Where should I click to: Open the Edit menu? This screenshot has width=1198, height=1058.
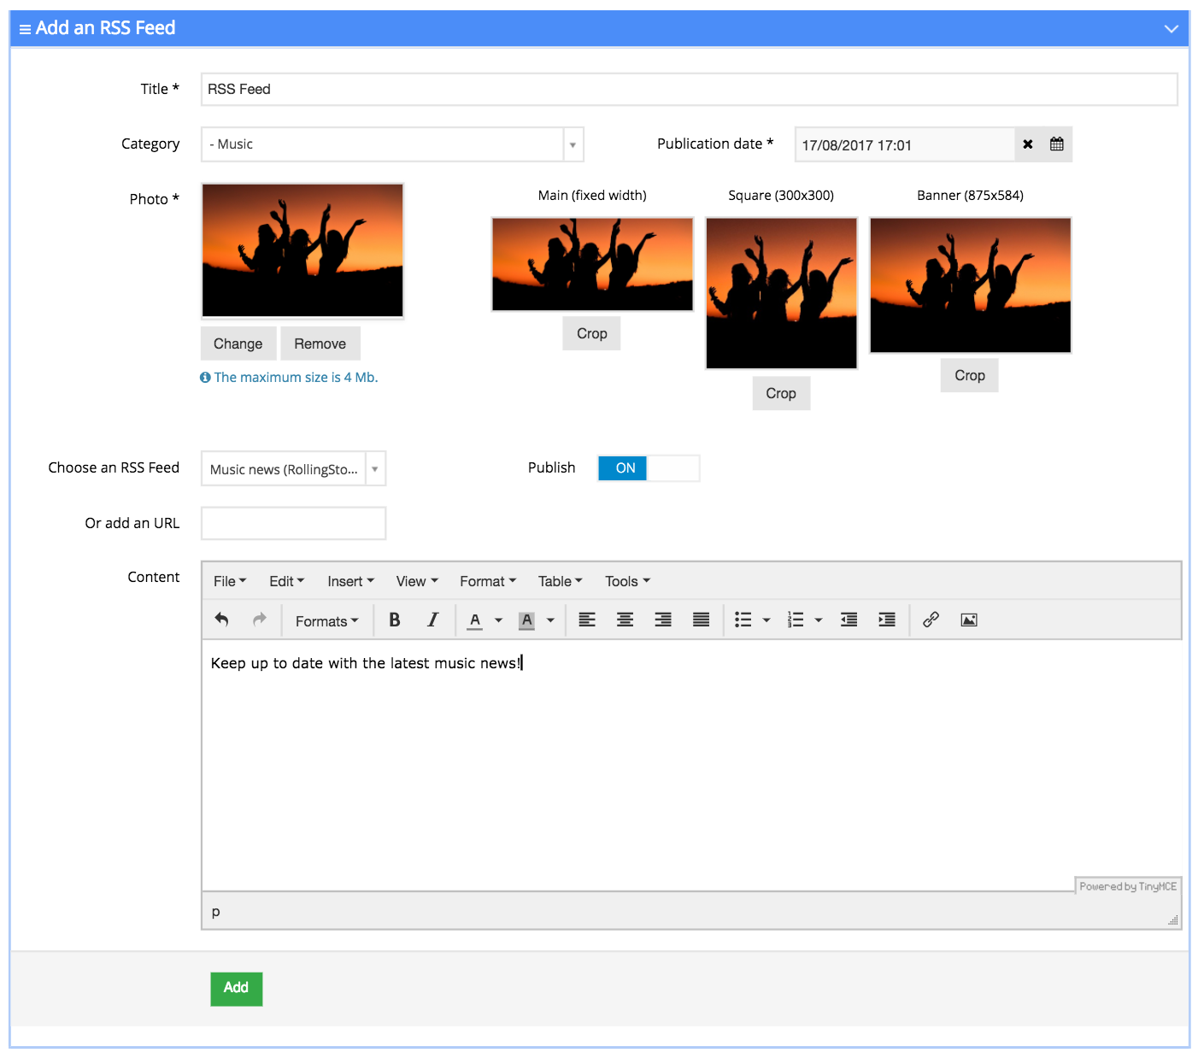click(x=286, y=582)
